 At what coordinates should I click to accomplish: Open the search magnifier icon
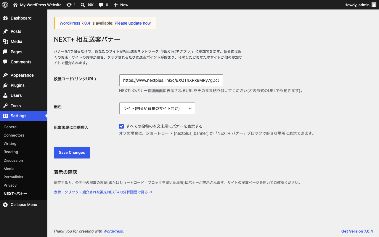(83, 5)
